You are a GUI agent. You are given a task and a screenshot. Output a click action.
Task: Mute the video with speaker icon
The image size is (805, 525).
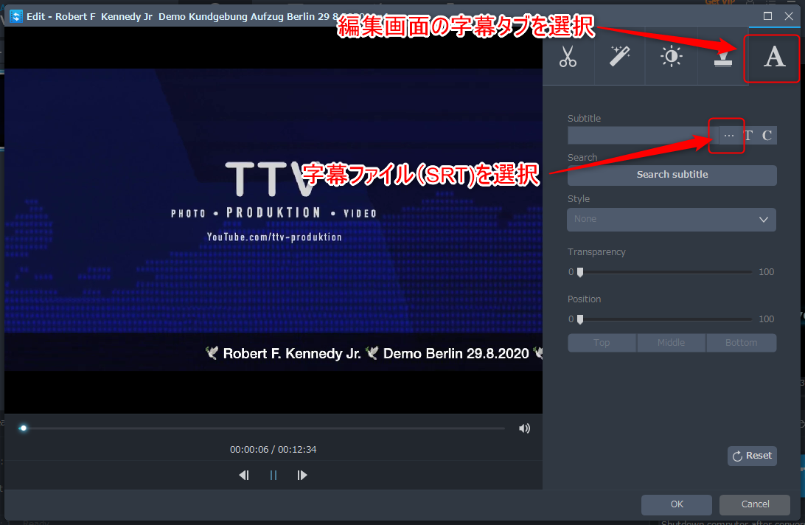pos(524,428)
